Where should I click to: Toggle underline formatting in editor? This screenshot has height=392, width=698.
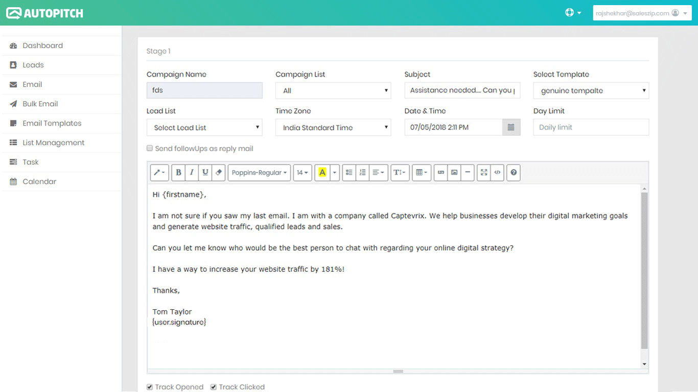tap(205, 173)
